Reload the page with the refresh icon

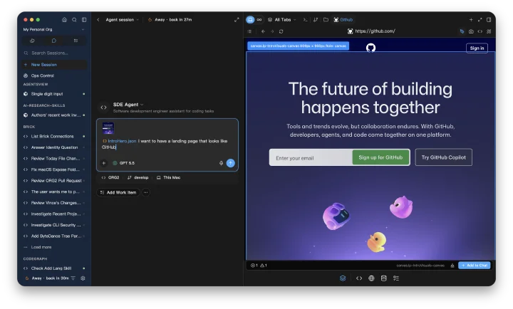click(281, 31)
